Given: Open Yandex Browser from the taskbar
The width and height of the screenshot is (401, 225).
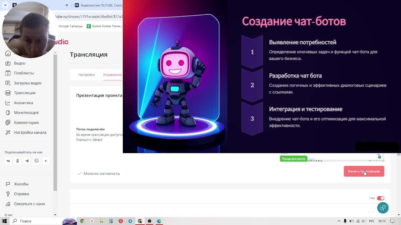Looking at the screenshot, I should (x=92, y=221).
